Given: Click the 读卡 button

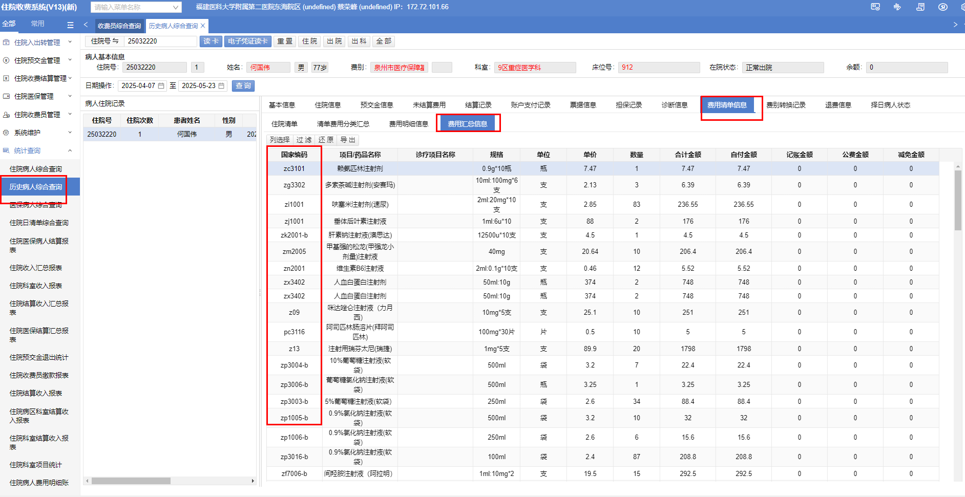Looking at the screenshot, I should (x=211, y=41).
